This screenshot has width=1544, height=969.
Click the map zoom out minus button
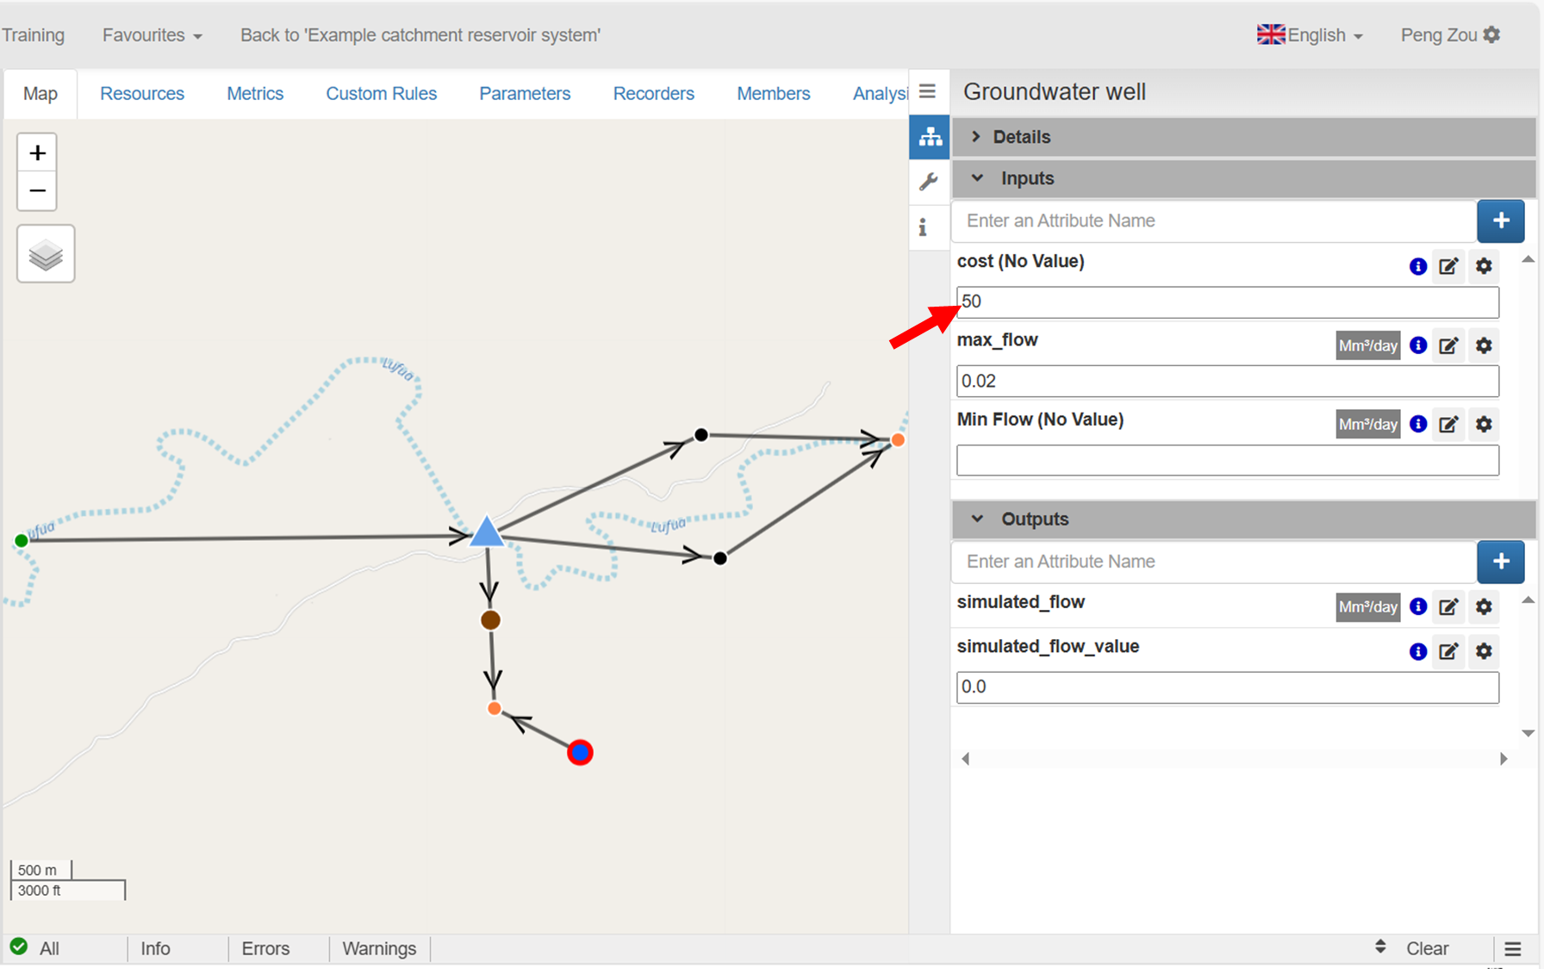coord(37,191)
